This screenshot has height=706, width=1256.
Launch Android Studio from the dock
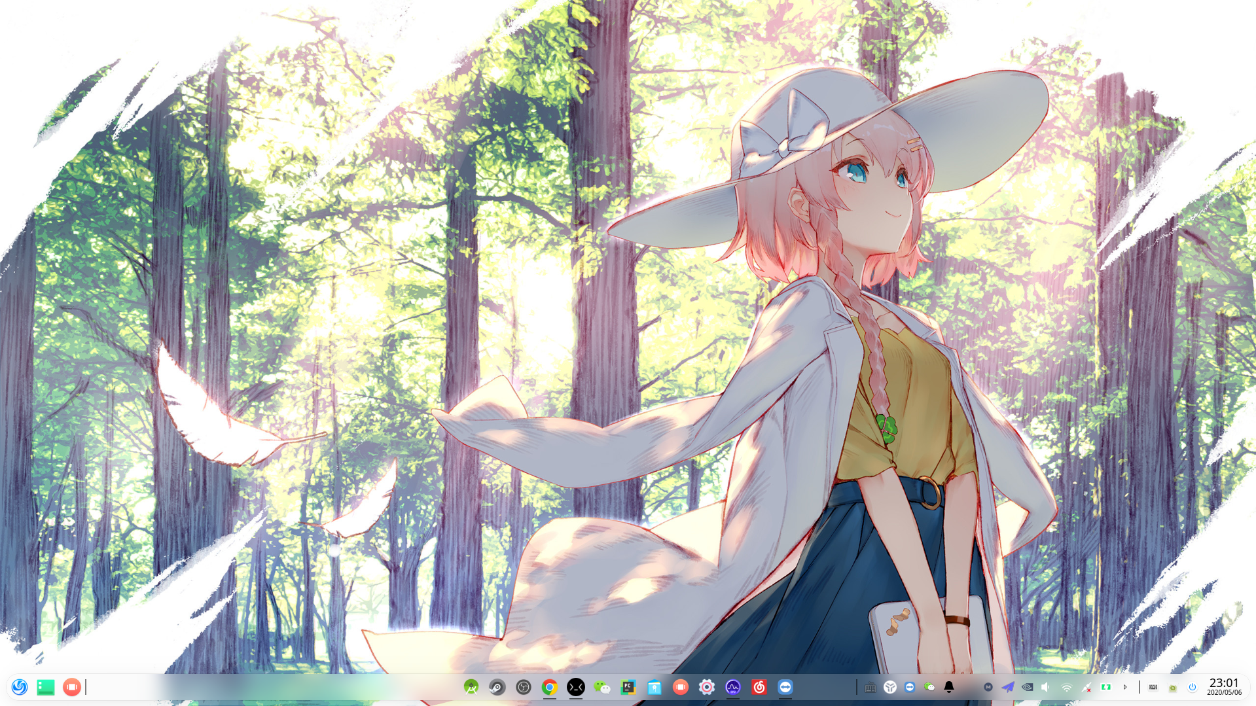(471, 687)
